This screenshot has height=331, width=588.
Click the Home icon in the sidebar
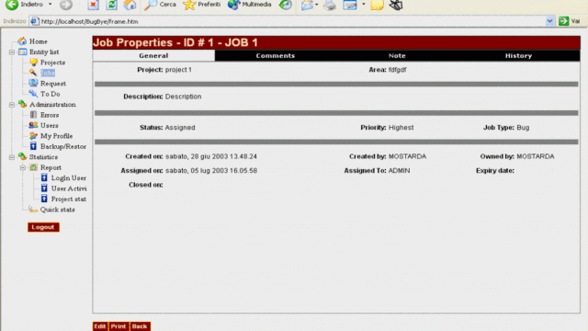click(x=22, y=40)
